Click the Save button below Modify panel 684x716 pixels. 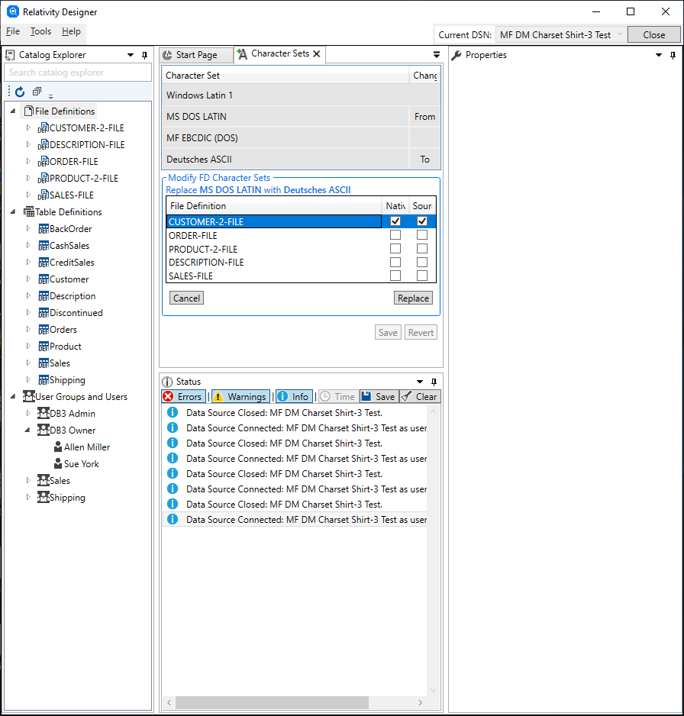[x=388, y=333]
